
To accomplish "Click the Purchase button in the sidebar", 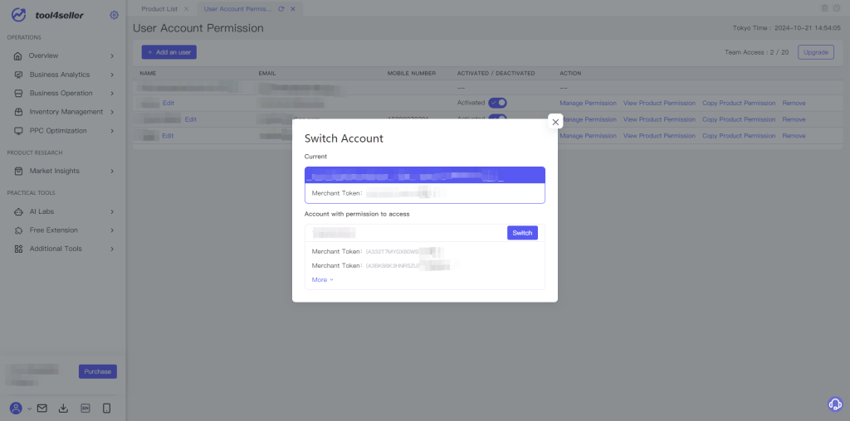I will pos(98,371).
